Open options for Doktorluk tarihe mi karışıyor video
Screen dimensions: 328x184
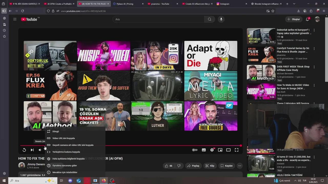click(314, 30)
